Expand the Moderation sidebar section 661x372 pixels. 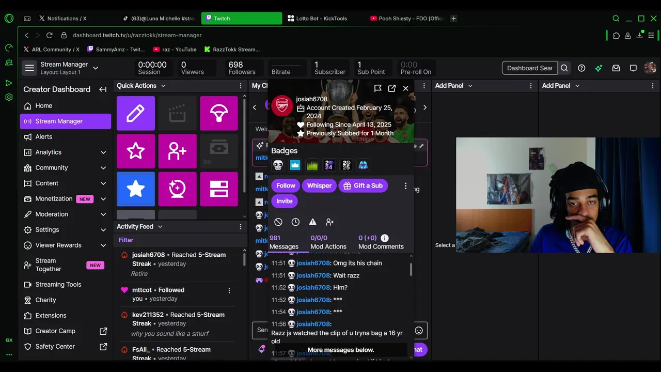click(103, 214)
